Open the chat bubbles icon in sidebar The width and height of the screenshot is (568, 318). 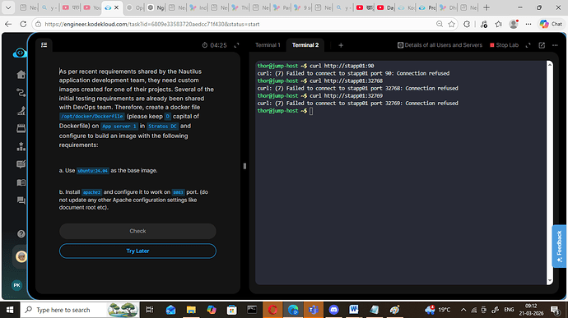tap(21, 200)
